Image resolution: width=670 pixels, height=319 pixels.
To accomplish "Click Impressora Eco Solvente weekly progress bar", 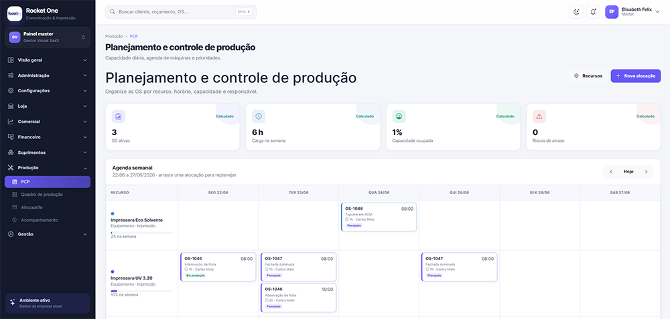I will tap(142, 233).
